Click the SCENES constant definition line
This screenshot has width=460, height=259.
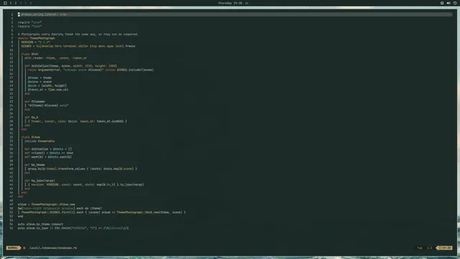click(x=78, y=46)
